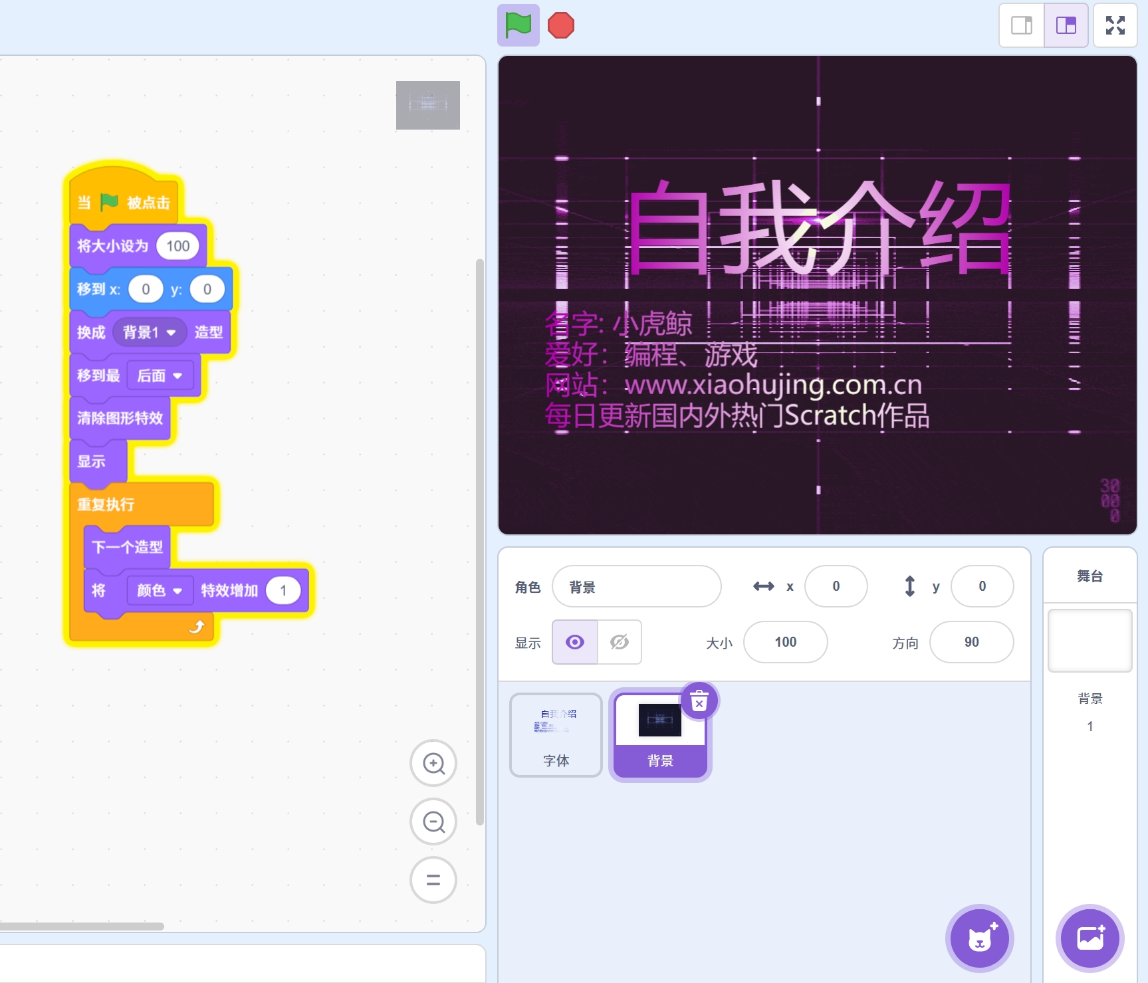1148x983 pixels.
Task: Zoom in on the code workspace
Action: [x=433, y=764]
